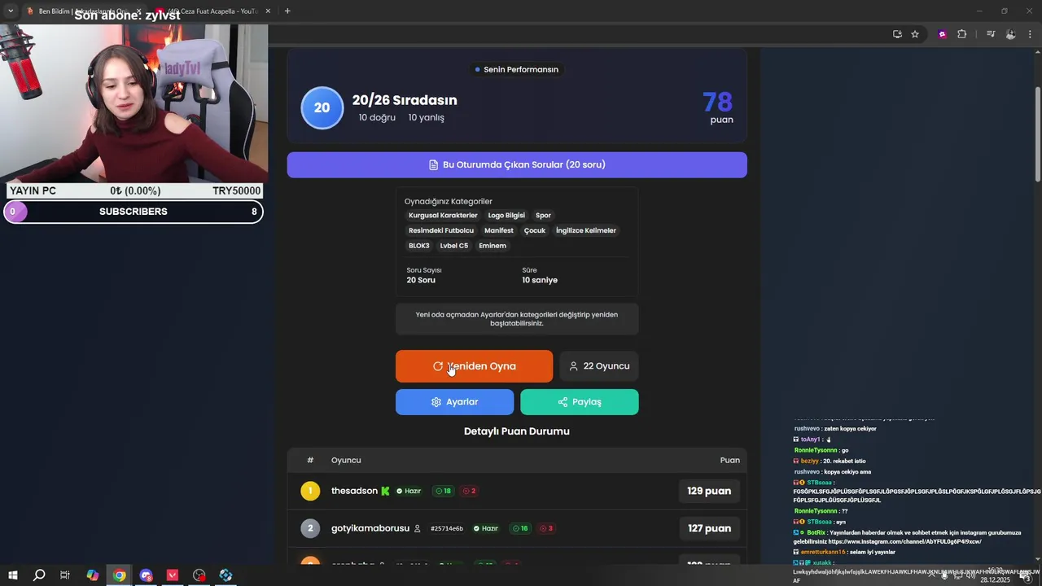Click the browser page vertical scrollbar
This screenshot has height=586, width=1042.
tap(1037, 134)
